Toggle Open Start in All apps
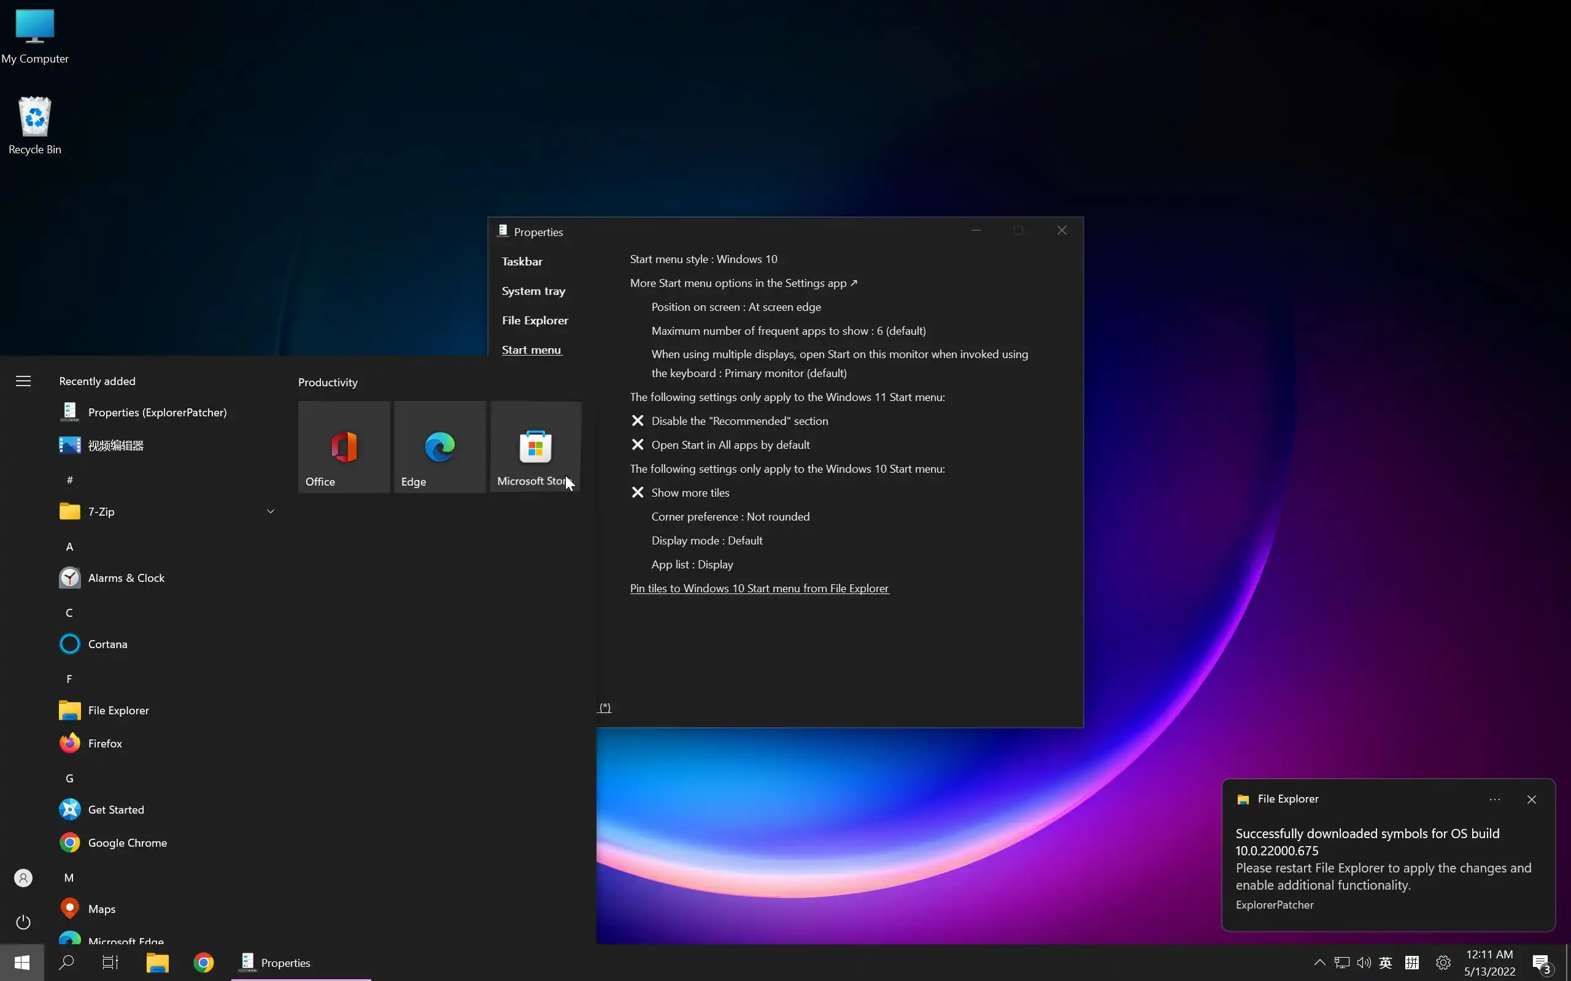1571x981 pixels. coord(730,445)
